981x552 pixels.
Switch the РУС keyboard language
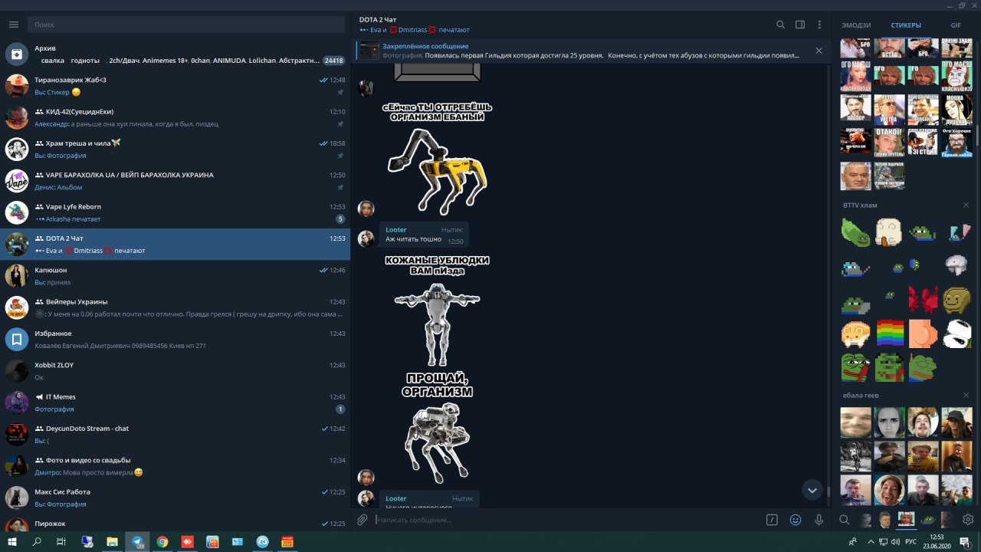coord(910,541)
